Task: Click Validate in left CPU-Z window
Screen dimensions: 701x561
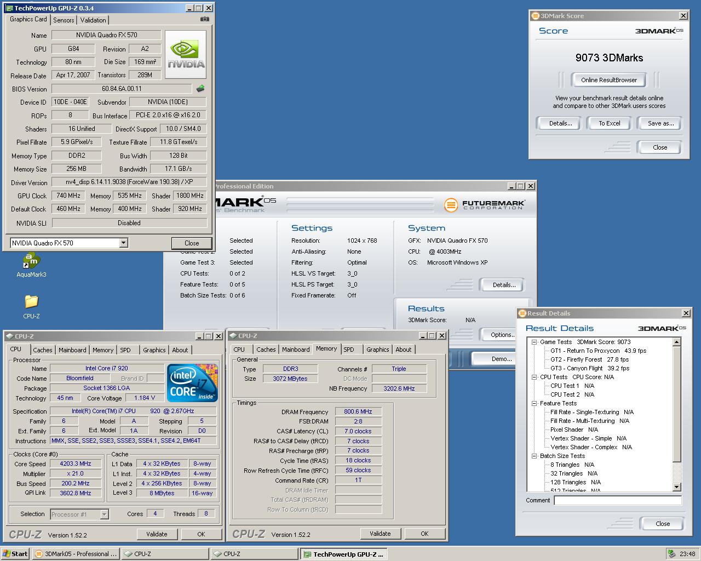Action: pos(157,534)
